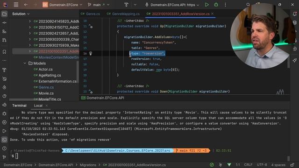Open the Notifications bell icon
This screenshot has height=168, width=299.
[295, 14]
